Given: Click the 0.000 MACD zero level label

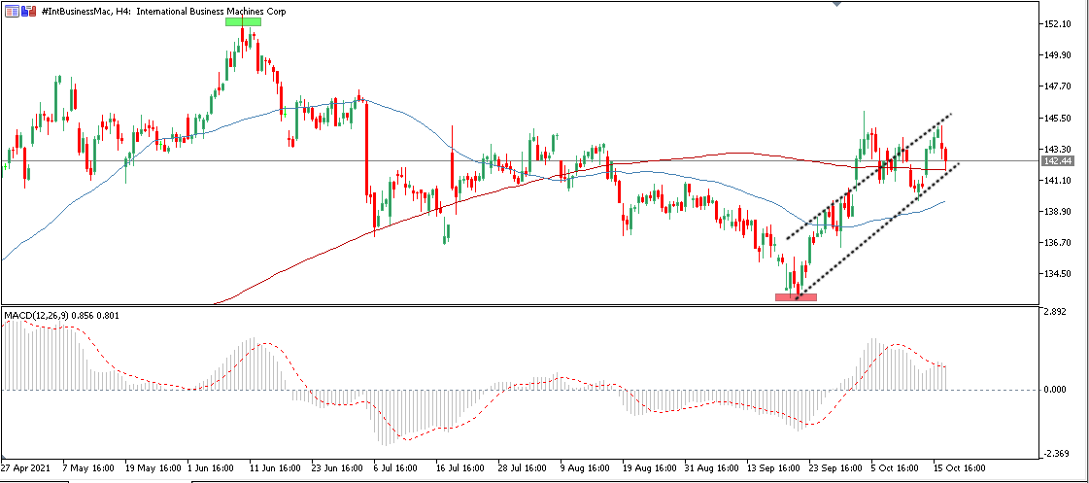Looking at the screenshot, I should click(x=1054, y=390).
